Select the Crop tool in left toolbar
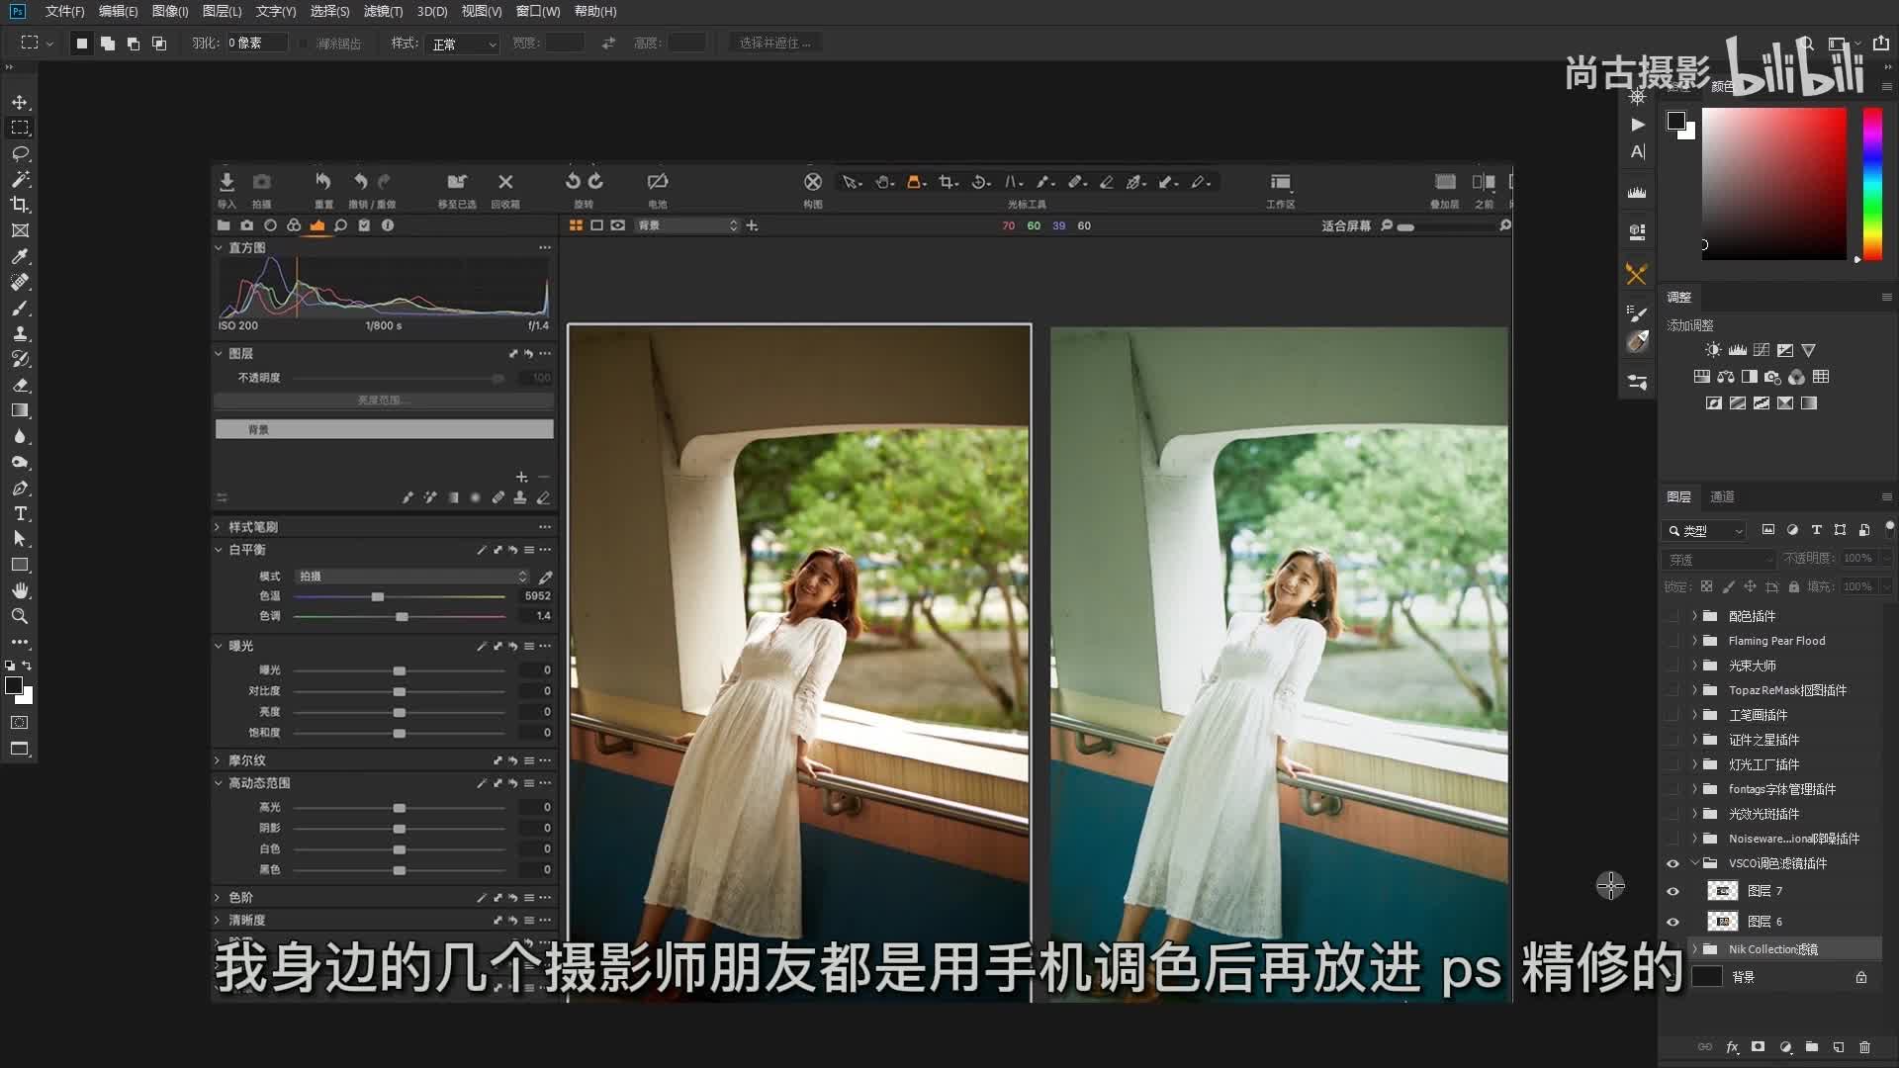The image size is (1899, 1068). click(x=20, y=205)
